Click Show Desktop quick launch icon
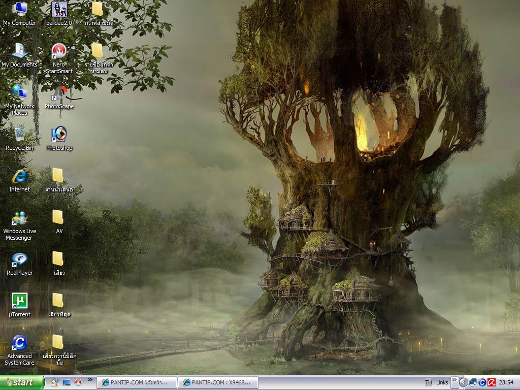 click(67, 382)
